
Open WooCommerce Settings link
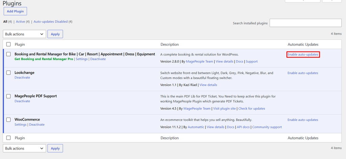[21, 125]
